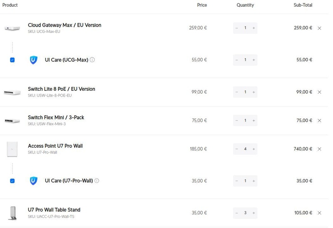Image resolution: width=333 pixels, height=228 pixels.
Task: Click the UI Care shield icon for UCG-Max
Action: click(x=34, y=60)
